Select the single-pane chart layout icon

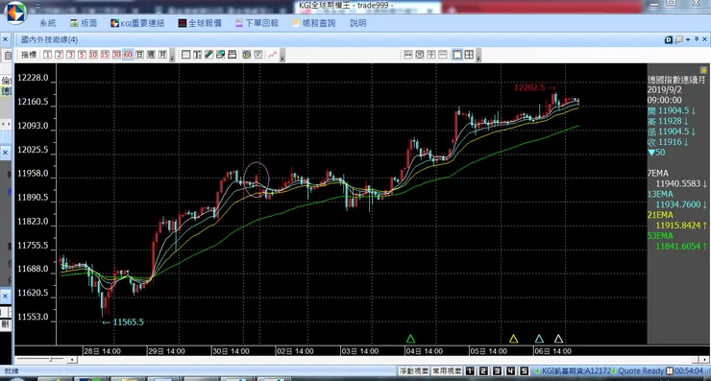click(457, 55)
